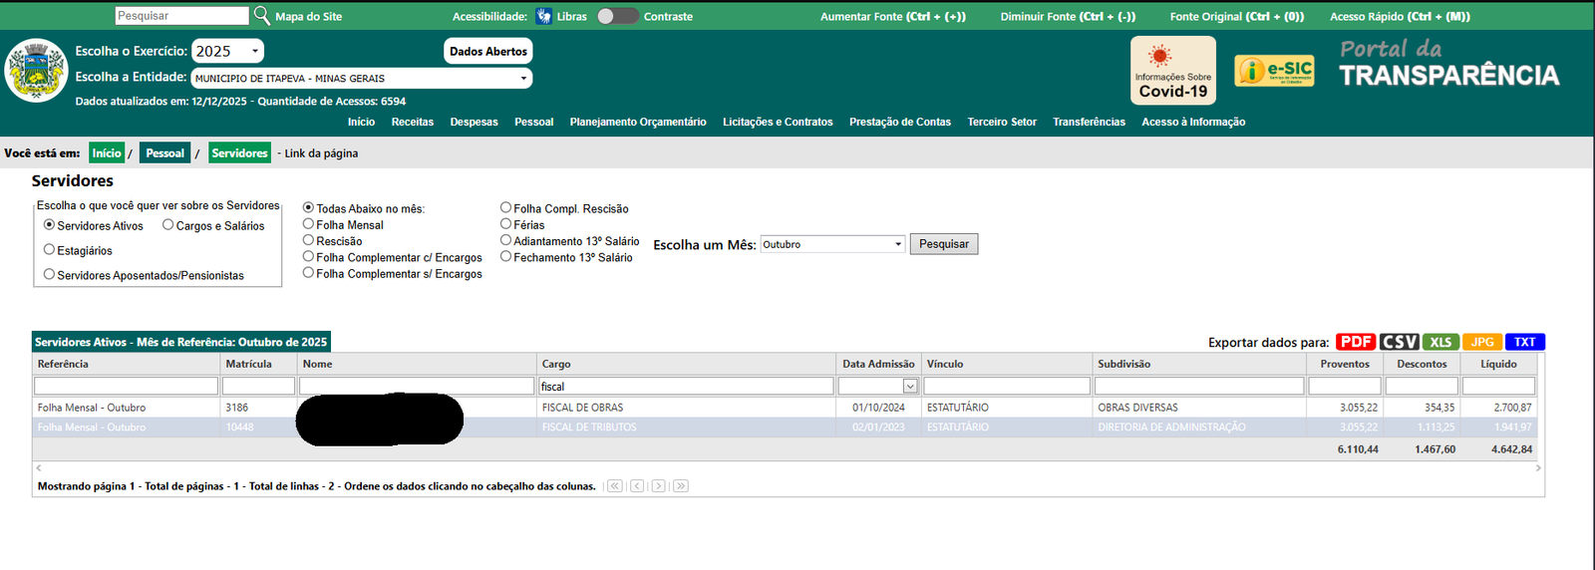
Task: Click the Cargo filter field containing fiscal
Action: coord(687,386)
